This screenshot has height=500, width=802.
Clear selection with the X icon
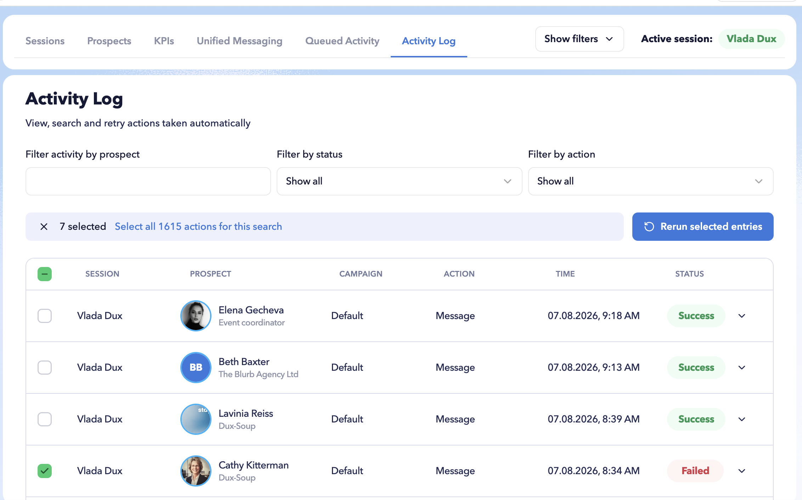click(44, 227)
